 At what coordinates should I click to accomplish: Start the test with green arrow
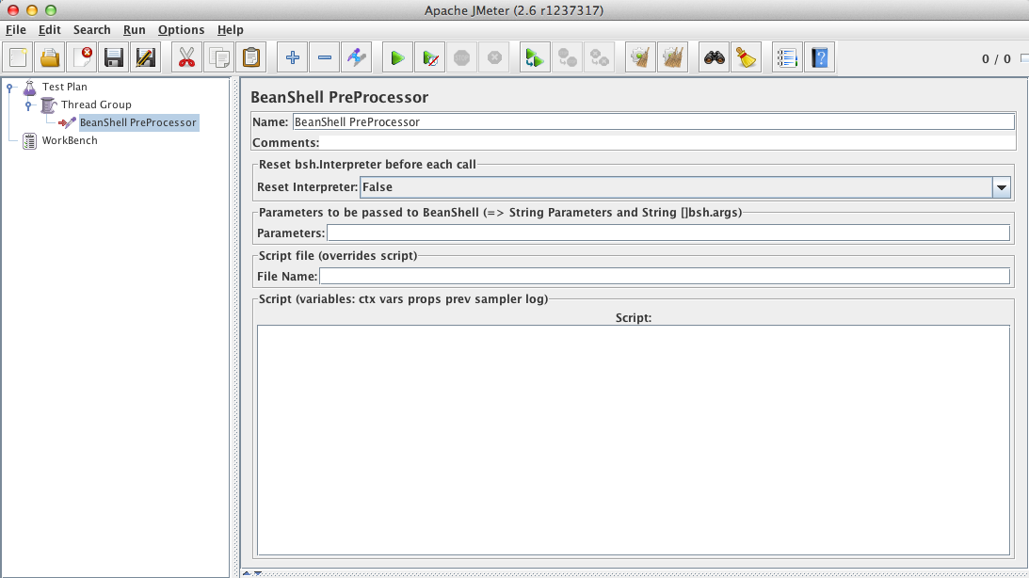pyautogui.click(x=397, y=57)
